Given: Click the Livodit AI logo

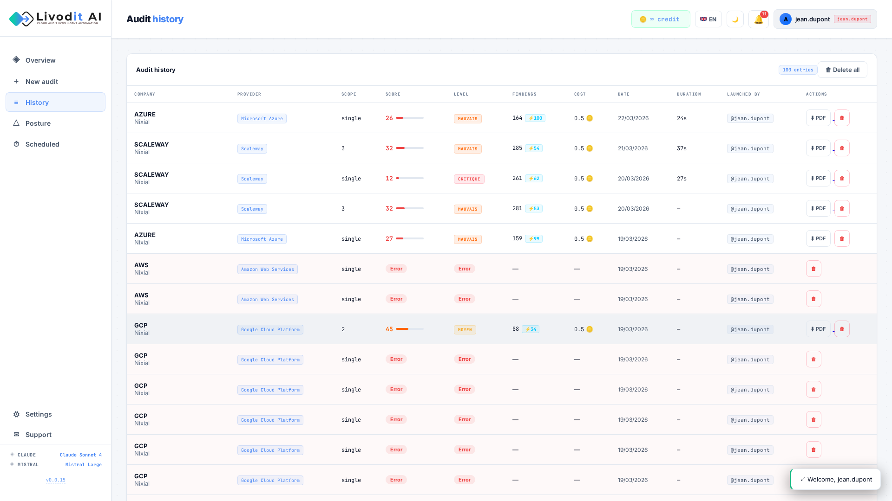Looking at the screenshot, I should (55, 19).
